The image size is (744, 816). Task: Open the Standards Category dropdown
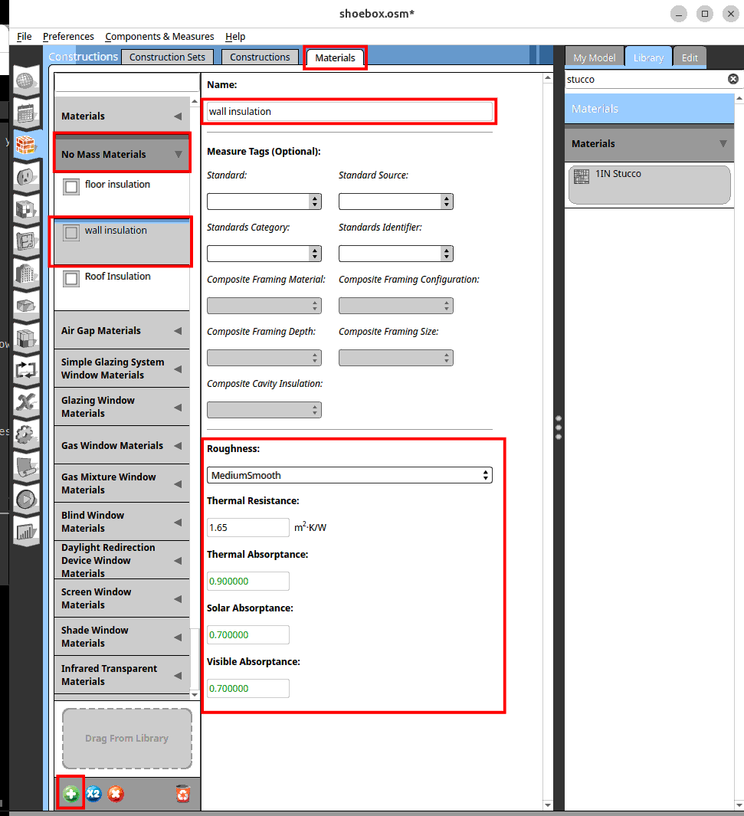(264, 253)
